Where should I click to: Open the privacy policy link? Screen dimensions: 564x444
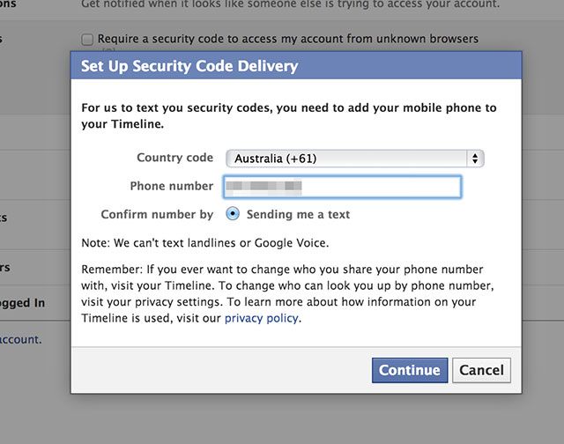(x=262, y=318)
